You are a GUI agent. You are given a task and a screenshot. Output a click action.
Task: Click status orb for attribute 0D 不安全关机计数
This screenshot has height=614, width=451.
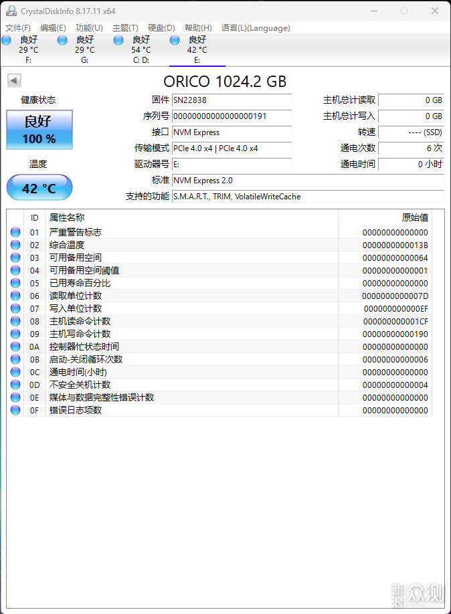[x=15, y=385]
